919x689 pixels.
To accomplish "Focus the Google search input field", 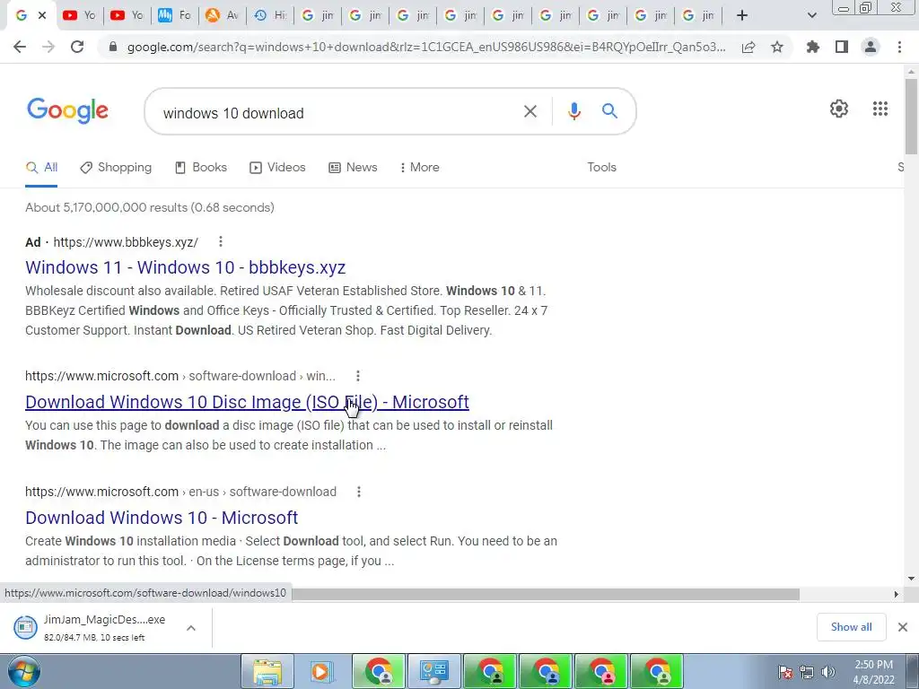I will [x=337, y=112].
